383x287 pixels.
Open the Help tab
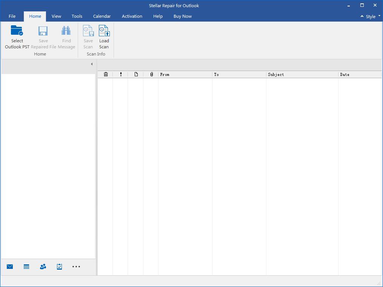click(x=158, y=16)
